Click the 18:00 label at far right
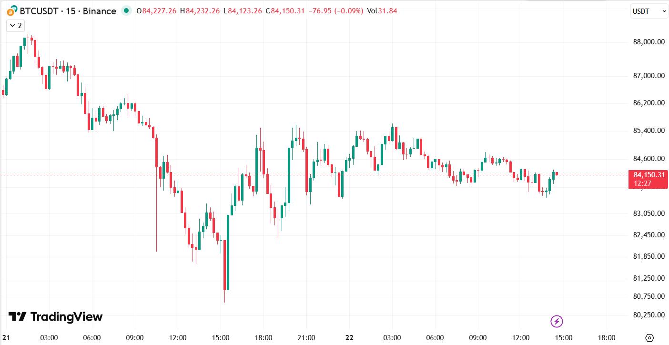Image resolution: width=669 pixels, height=345 pixels. (606, 338)
